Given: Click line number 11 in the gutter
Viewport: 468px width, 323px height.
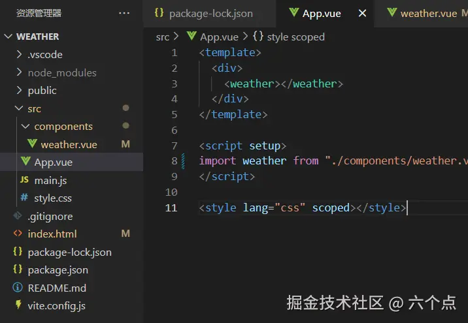Looking at the screenshot, I should (x=171, y=208).
